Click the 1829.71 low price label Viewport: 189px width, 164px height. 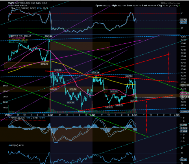pos(119,105)
